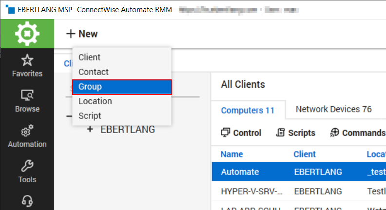Choose Script from the New menu
Viewport: 386px width, 210px height.
pyautogui.click(x=122, y=115)
